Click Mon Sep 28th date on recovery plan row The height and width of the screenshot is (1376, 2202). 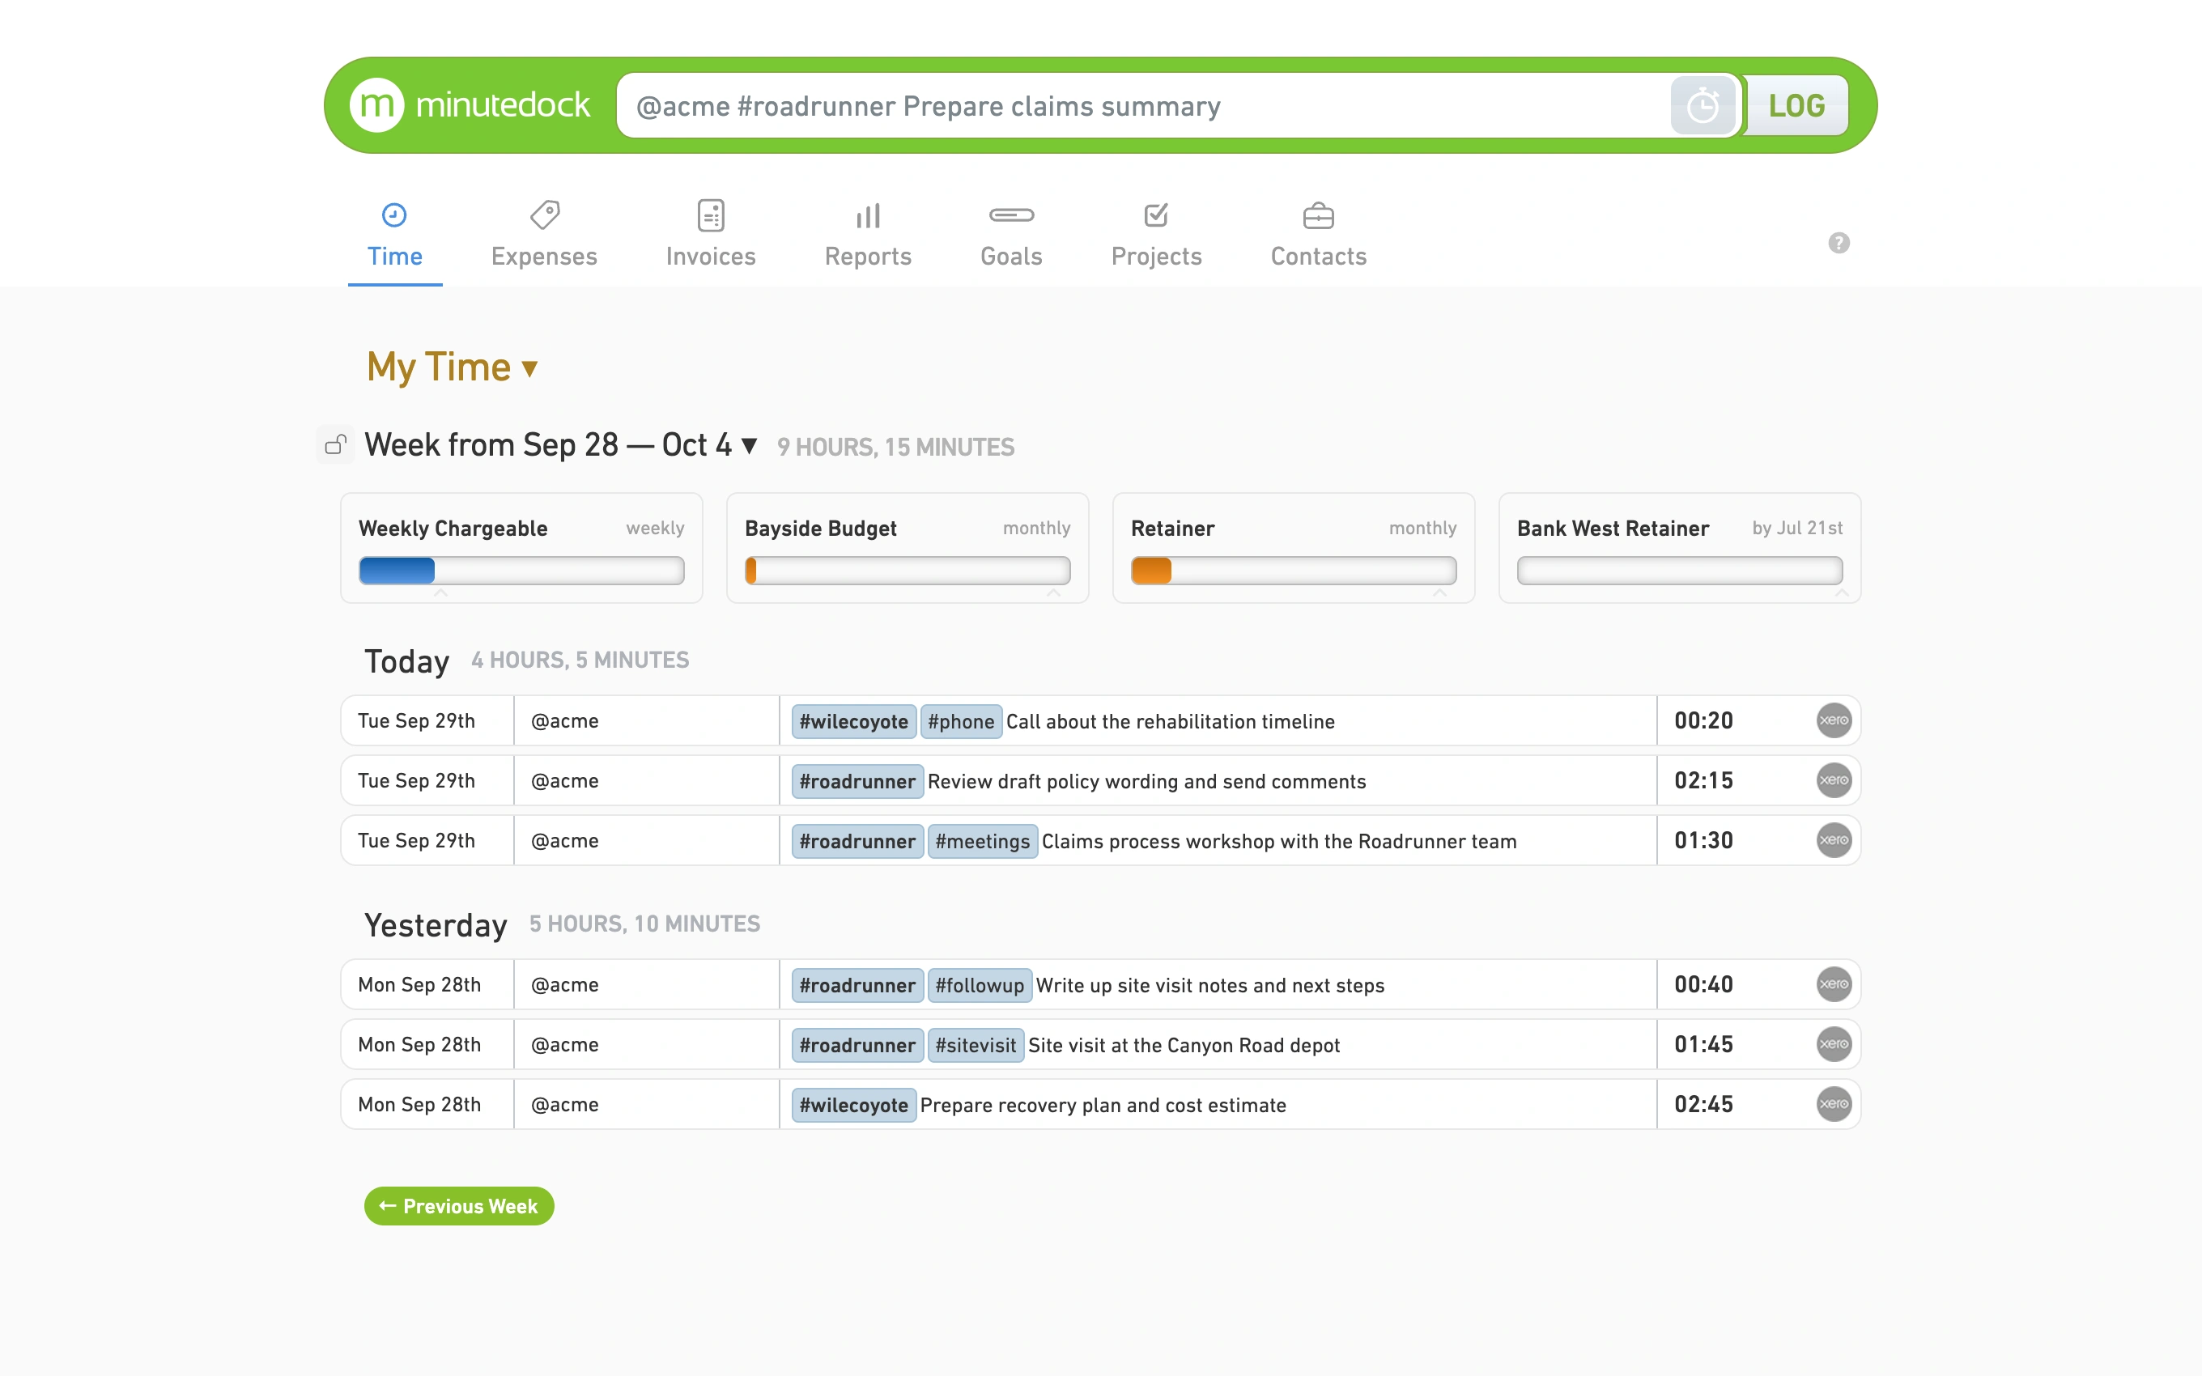[x=419, y=1105]
